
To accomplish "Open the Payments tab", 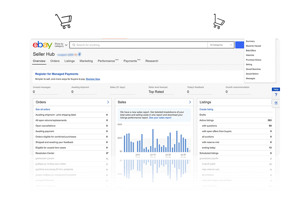I will [x=130, y=61].
